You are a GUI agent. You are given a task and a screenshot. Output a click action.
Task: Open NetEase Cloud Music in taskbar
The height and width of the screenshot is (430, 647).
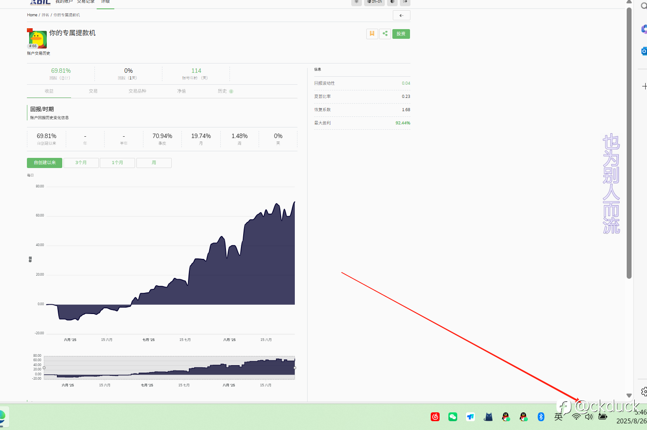[435, 417]
